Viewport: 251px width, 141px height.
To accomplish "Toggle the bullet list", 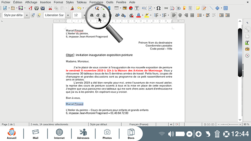I will coord(156,15).
